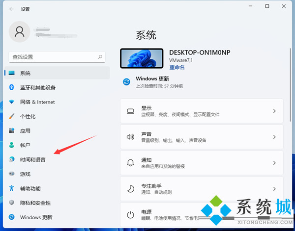Click the magnifier icon in search box

(100, 57)
